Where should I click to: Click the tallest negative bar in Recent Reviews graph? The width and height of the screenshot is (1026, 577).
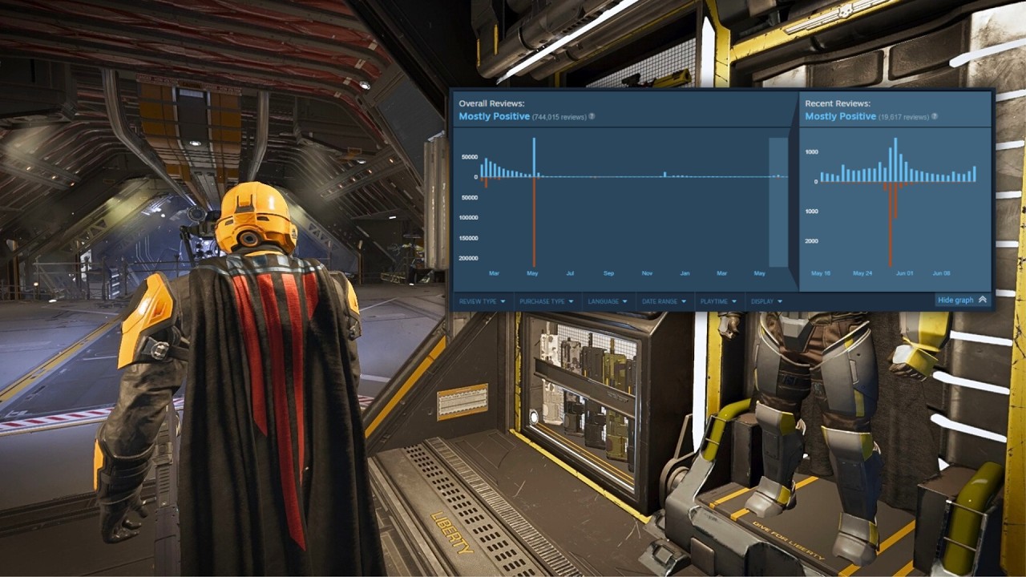pos(890,224)
